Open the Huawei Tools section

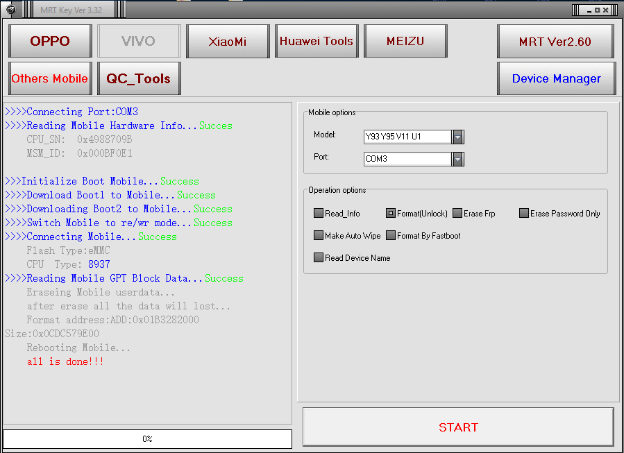click(x=317, y=41)
